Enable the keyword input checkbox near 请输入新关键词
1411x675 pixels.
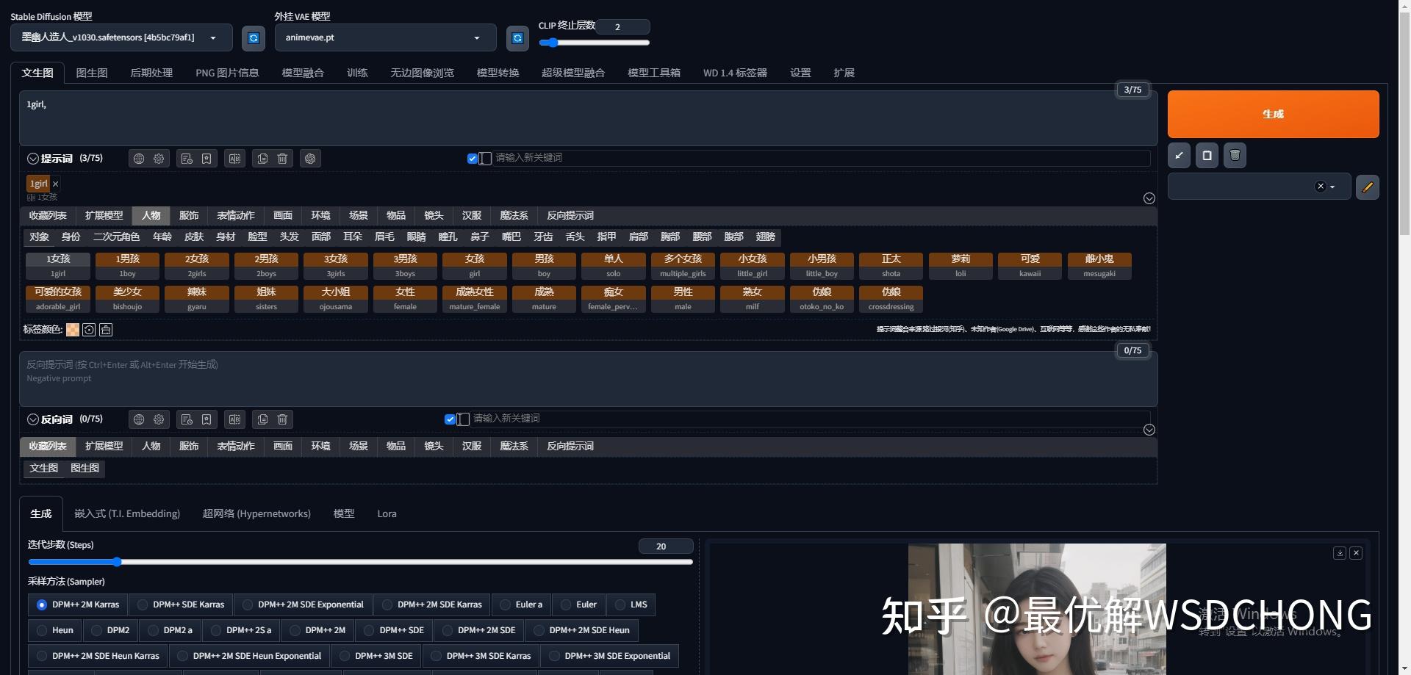[x=472, y=158]
